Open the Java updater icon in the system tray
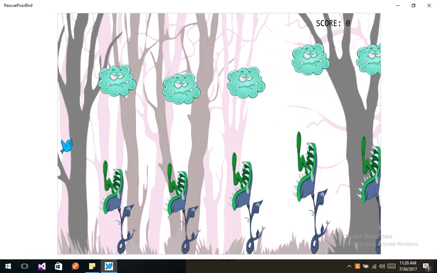The width and height of the screenshot is (437, 273). coord(357,266)
